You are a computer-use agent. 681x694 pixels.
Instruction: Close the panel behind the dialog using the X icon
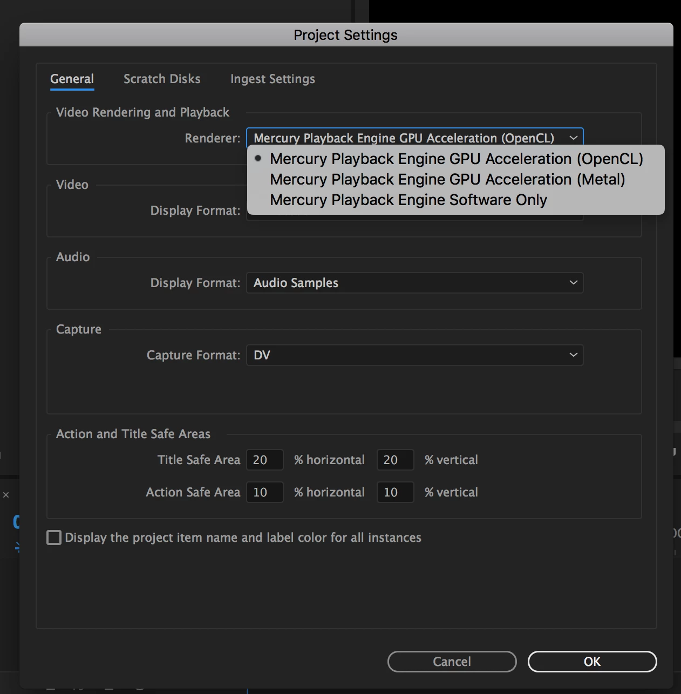click(x=6, y=495)
